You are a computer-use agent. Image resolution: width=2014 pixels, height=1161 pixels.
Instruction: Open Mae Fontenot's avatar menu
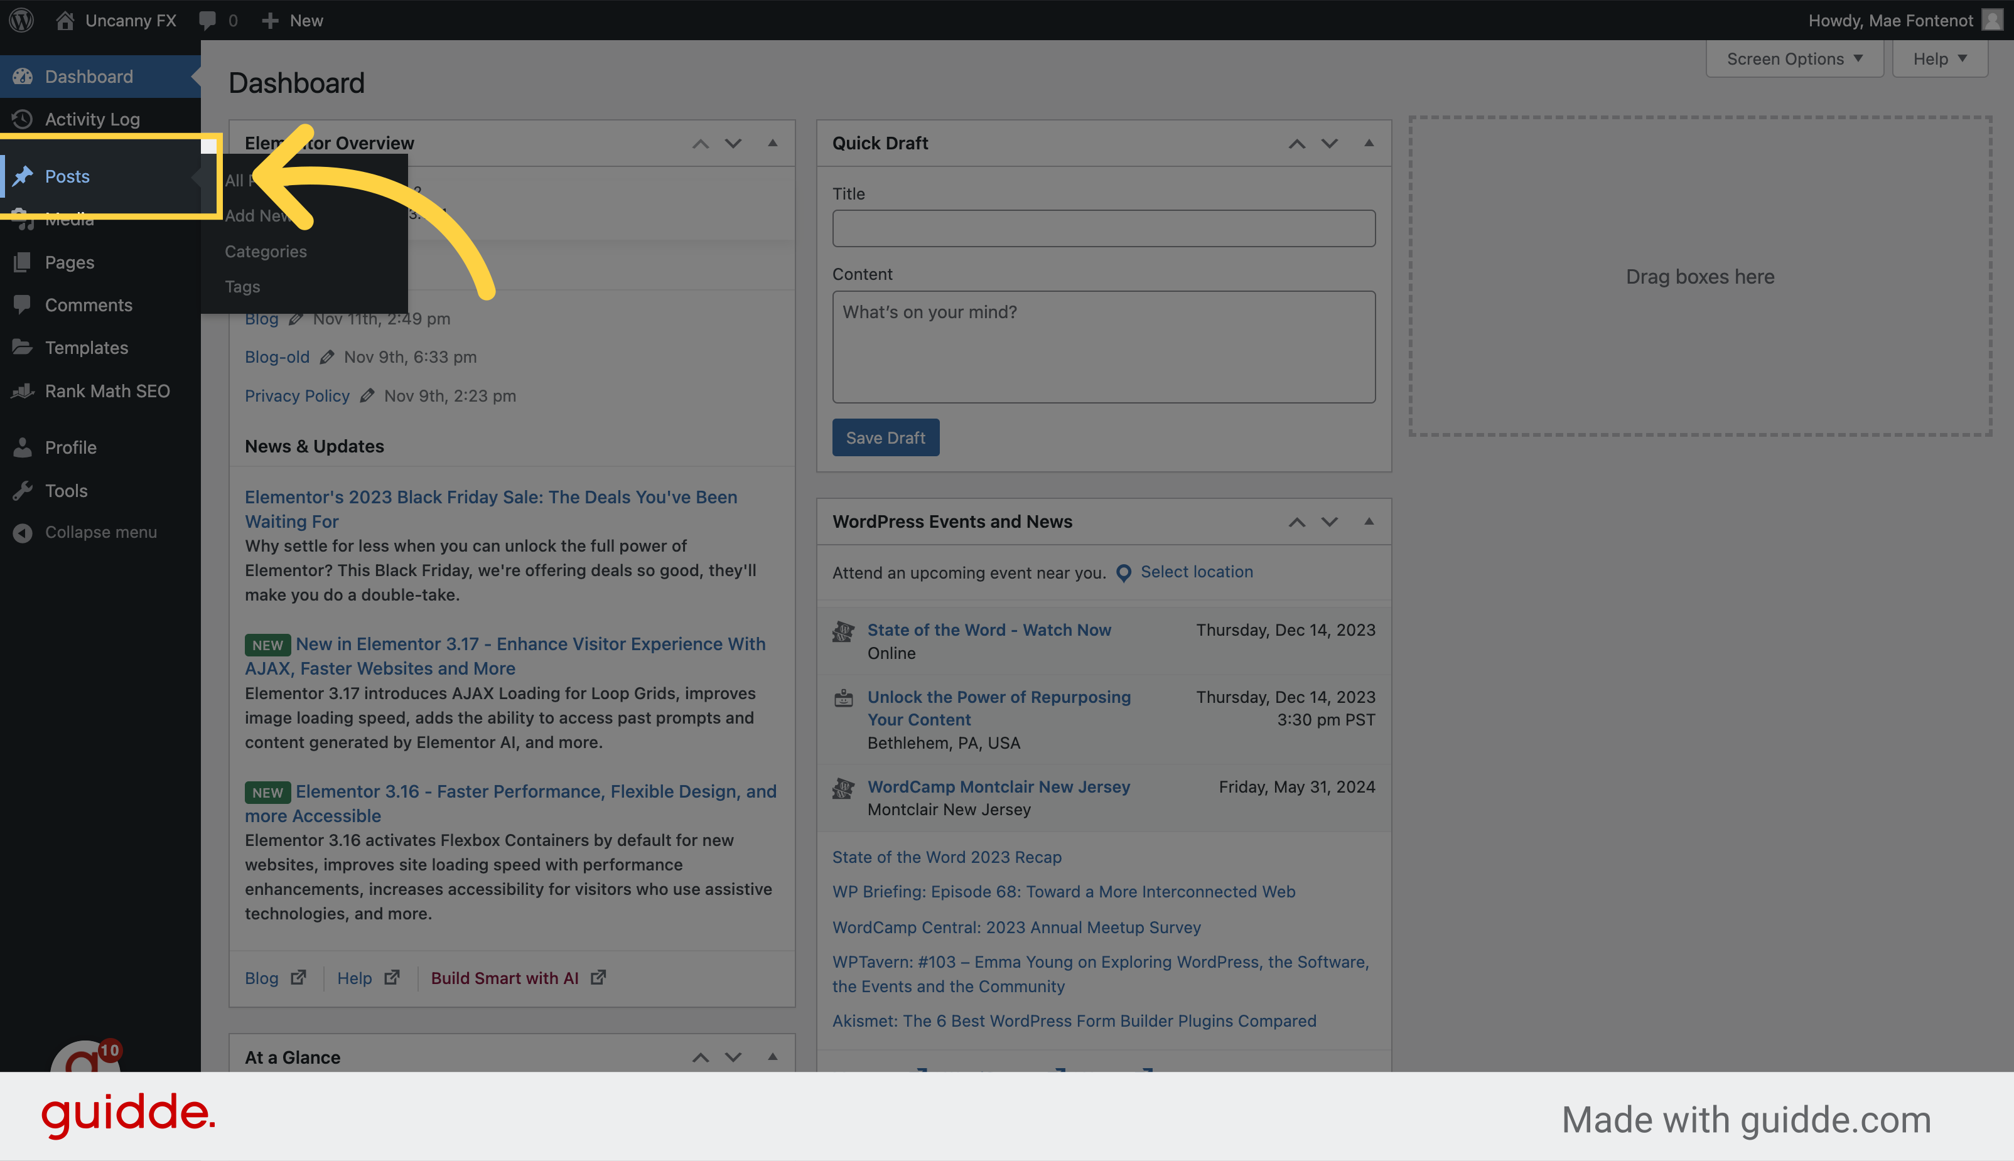1991,20
